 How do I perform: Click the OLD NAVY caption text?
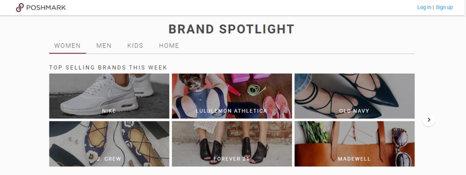click(x=354, y=111)
